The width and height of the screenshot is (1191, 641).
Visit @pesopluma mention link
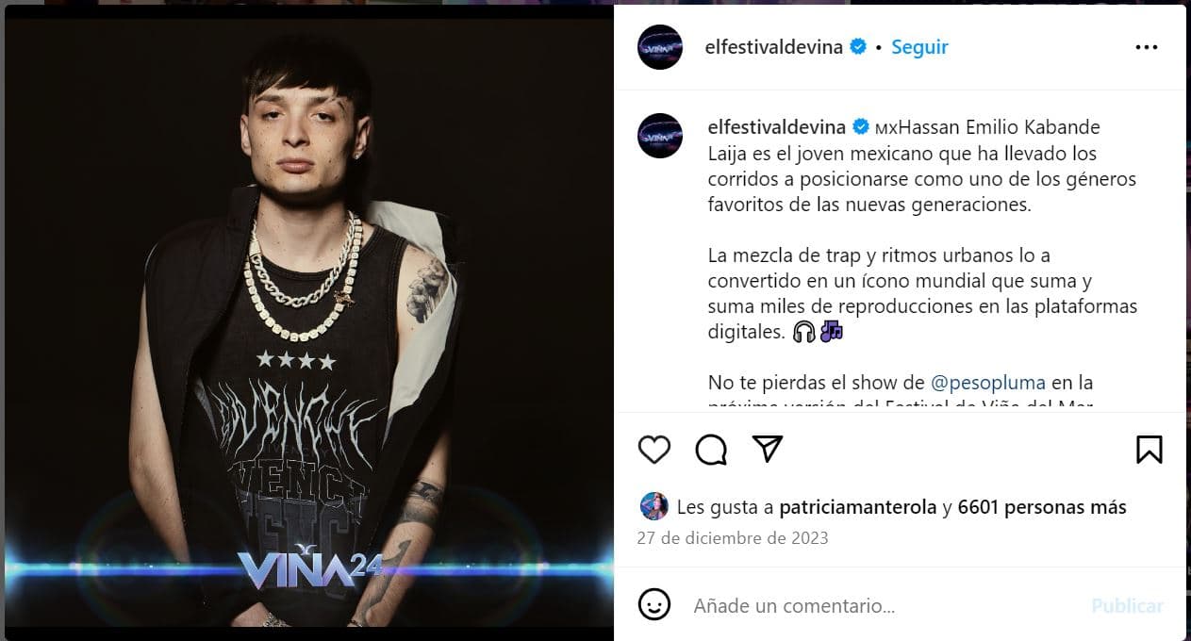point(988,383)
